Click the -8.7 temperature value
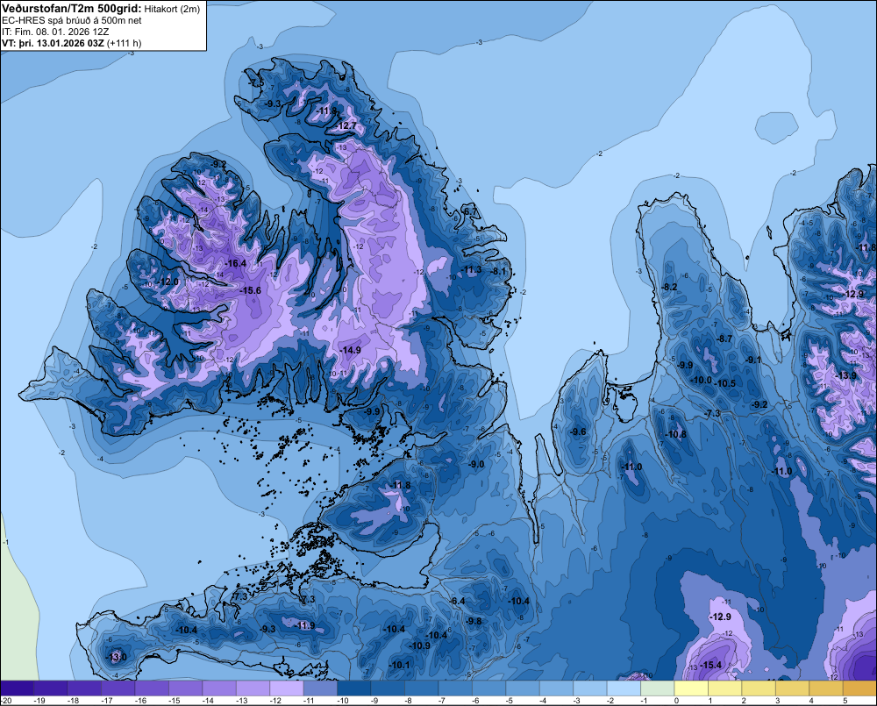 [x=724, y=339]
